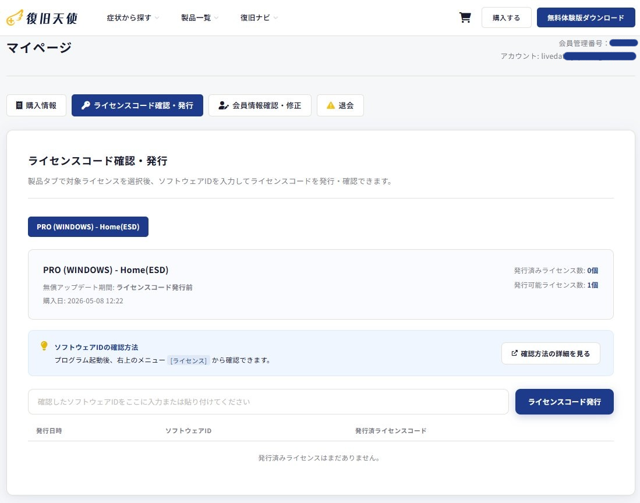Click the 無償アップデート期間 text line
The width and height of the screenshot is (640, 503).
tap(118, 287)
